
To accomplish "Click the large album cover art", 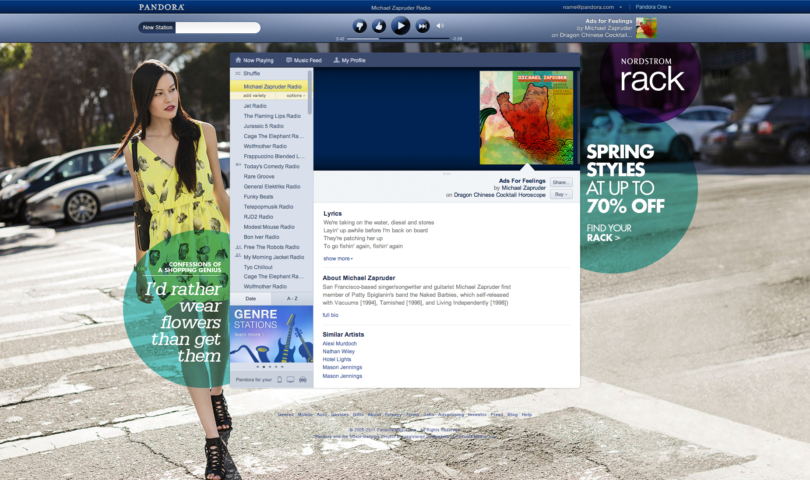I will [526, 118].
